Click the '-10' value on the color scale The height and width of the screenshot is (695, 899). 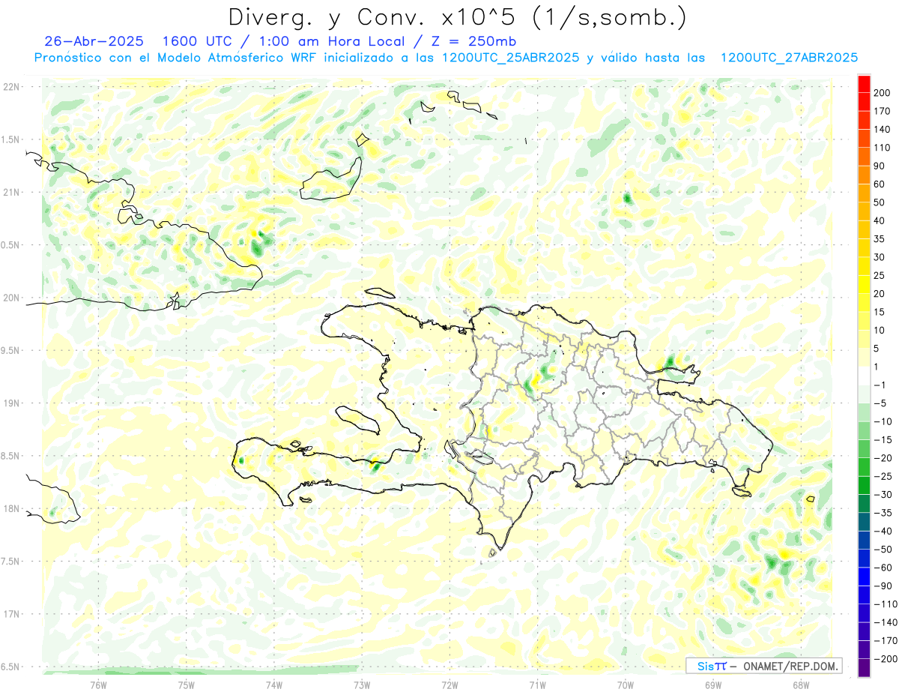point(883,422)
